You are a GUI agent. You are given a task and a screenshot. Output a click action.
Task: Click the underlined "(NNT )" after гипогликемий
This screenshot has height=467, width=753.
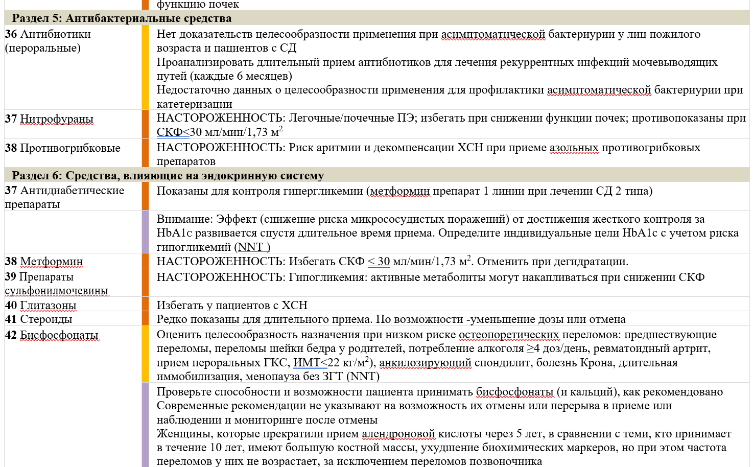click(252, 247)
